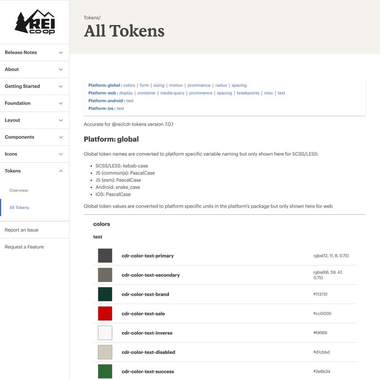Jump to Platform: android text link
The height and width of the screenshot is (380, 380).
[130, 101]
